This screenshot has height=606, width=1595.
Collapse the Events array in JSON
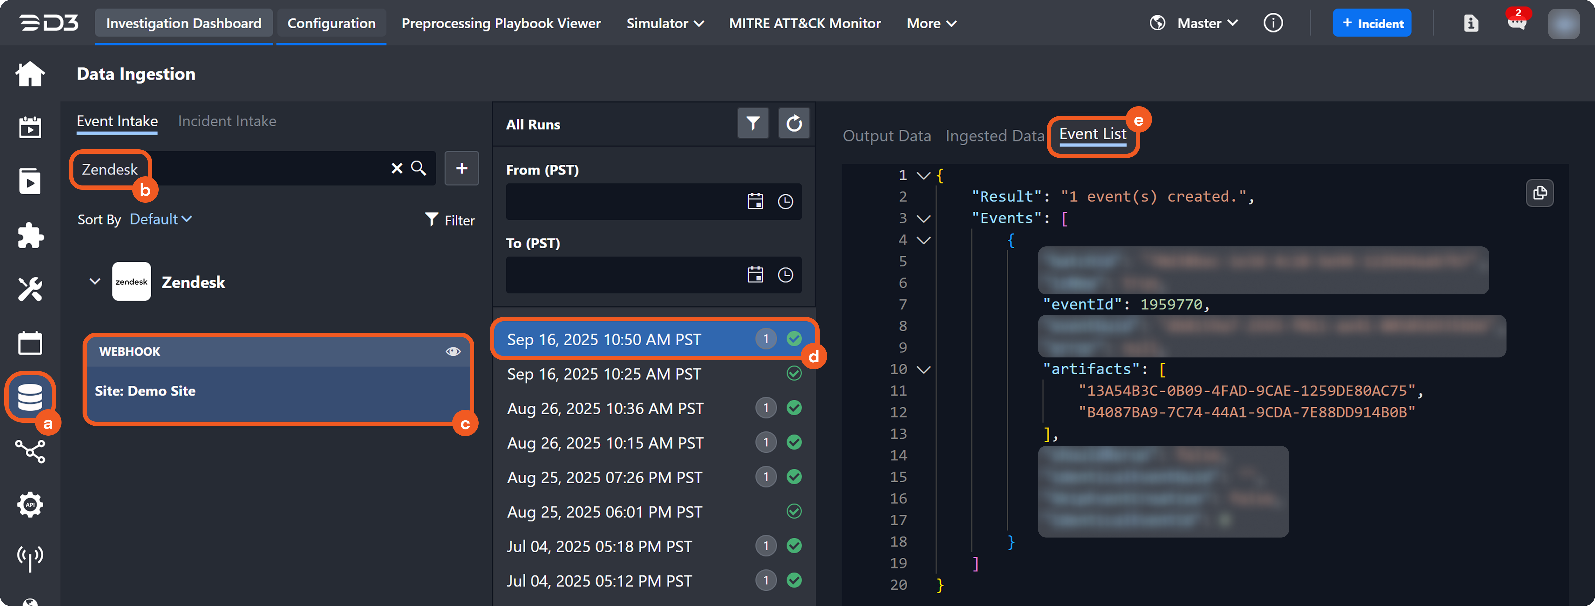coord(923,219)
